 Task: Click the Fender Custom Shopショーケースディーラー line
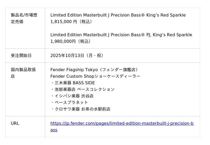click(95, 76)
